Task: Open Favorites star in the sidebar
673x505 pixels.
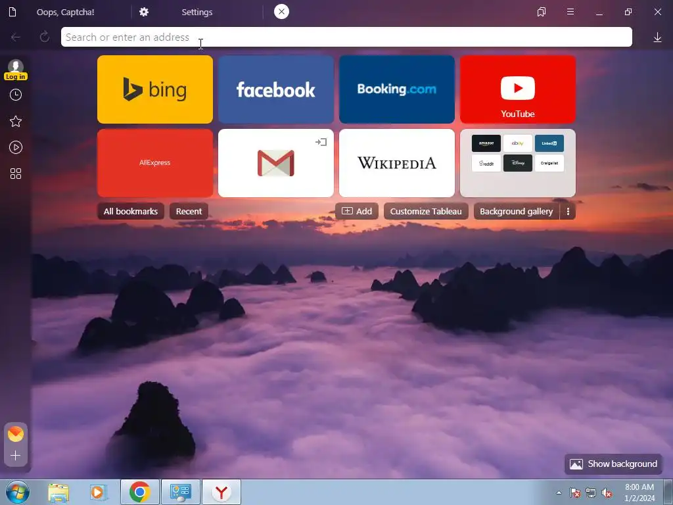Action: [x=16, y=121]
